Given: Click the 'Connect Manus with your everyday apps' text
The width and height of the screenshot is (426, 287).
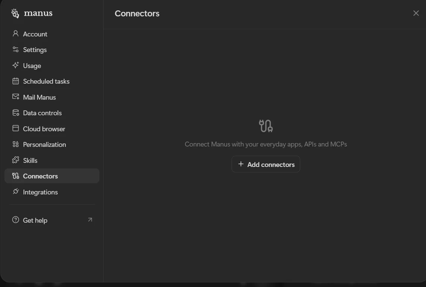Looking at the screenshot, I should click(x=266, y=144).
